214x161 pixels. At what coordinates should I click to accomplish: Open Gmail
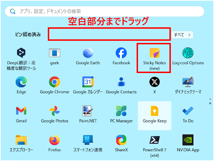pos(21,114)
